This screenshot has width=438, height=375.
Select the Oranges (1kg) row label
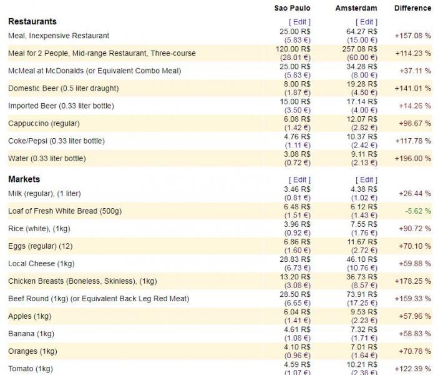pyautogui.click(x=32, y=351)
